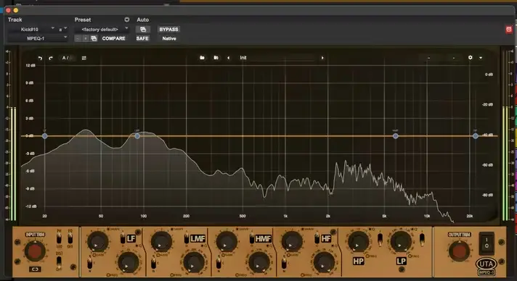The image size is (517, 281).
Task: Click the previous preset minus button
Action: click(78, 38)
